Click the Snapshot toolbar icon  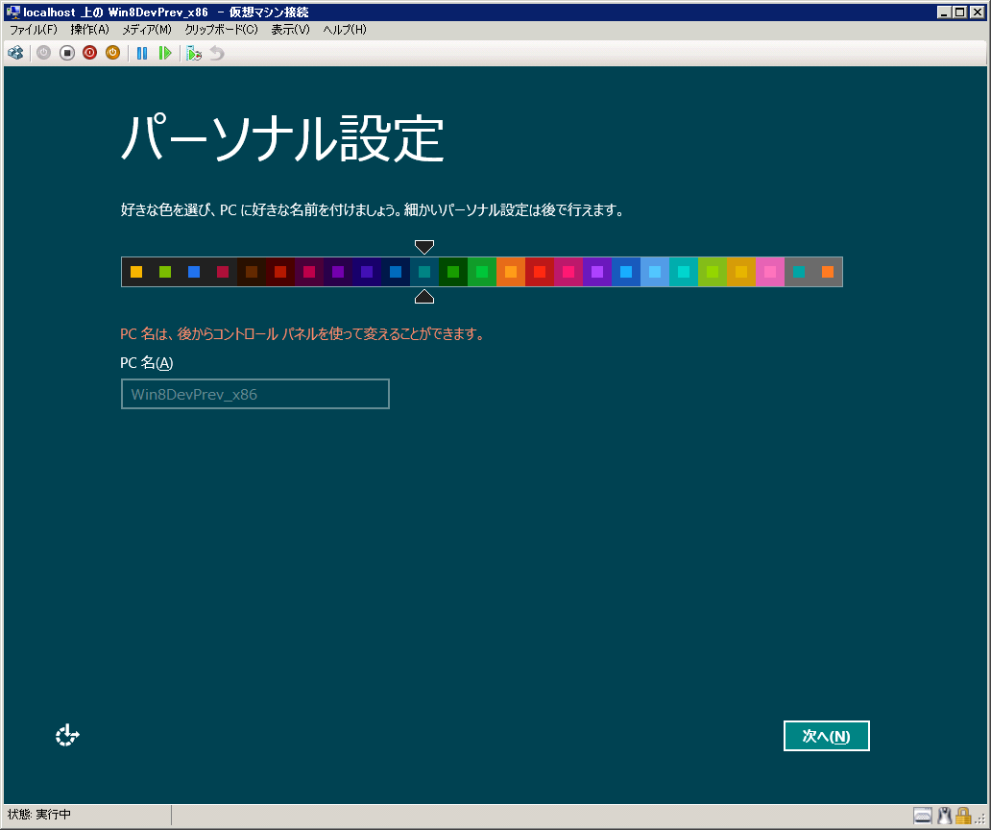pos(194,53)
